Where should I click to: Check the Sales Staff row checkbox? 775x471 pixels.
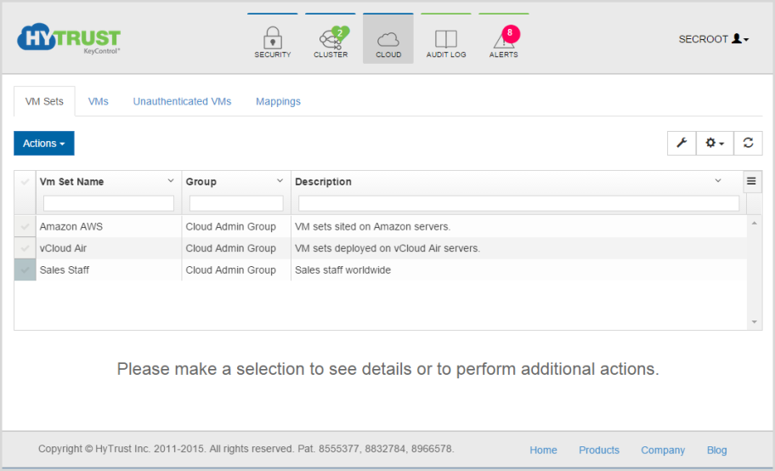25,270
